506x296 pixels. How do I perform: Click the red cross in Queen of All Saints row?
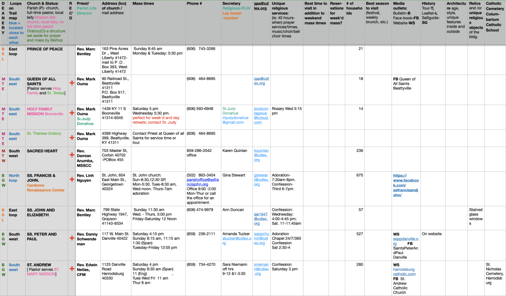point(71,84)
